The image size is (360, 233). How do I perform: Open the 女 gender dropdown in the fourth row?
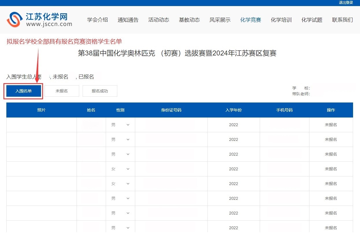pos(120,169)
